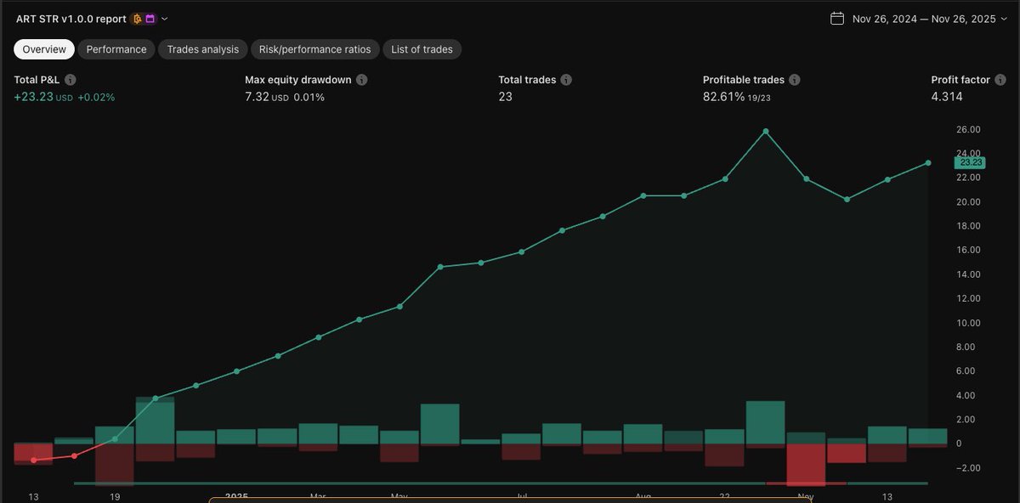Click the info icon next to Total P&L
The image size is (1020, 503).
(70, 79)
